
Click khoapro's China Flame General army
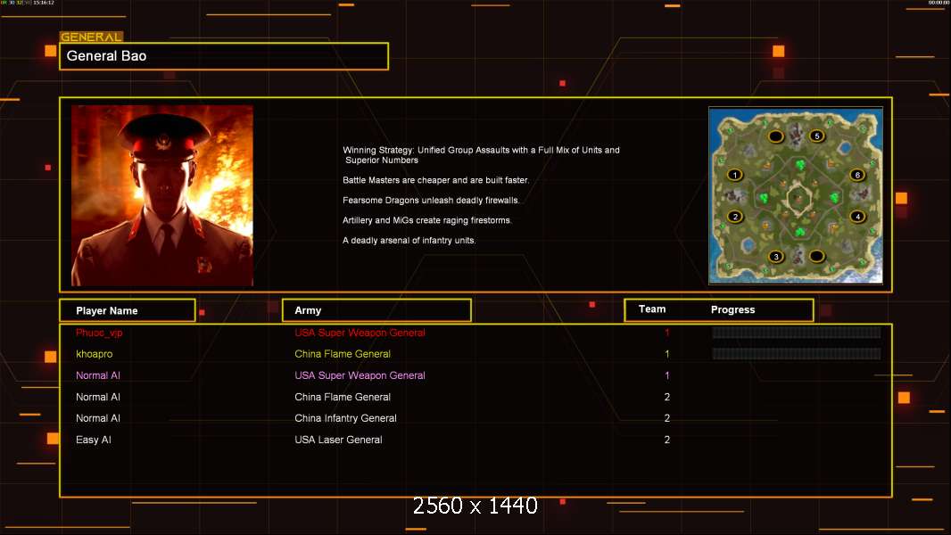(x=342, y=354)
